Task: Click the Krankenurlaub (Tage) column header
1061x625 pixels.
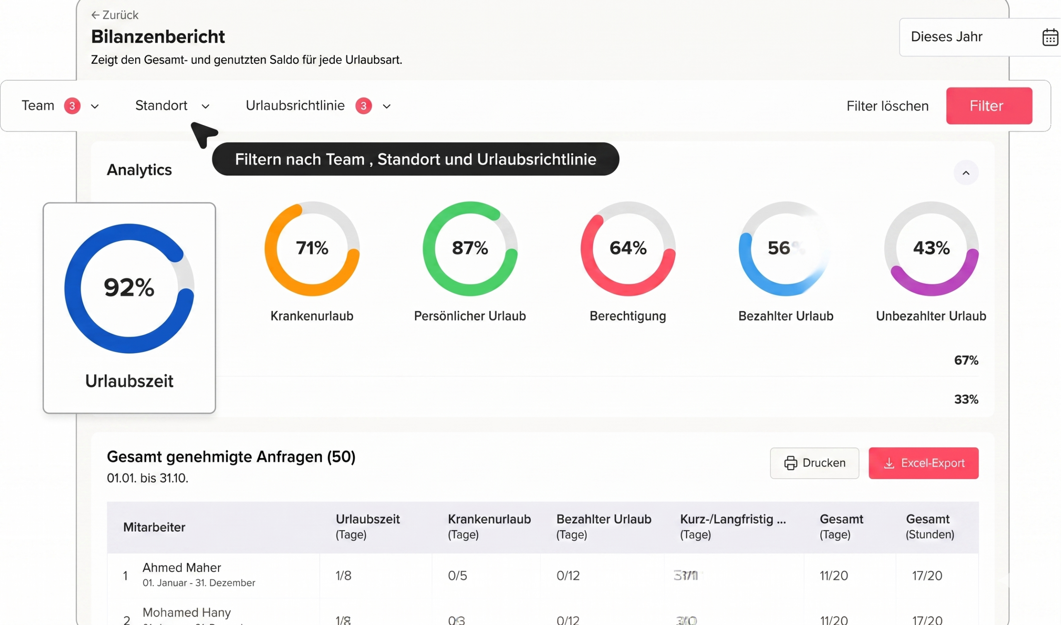Action: [x=489, y=526]
